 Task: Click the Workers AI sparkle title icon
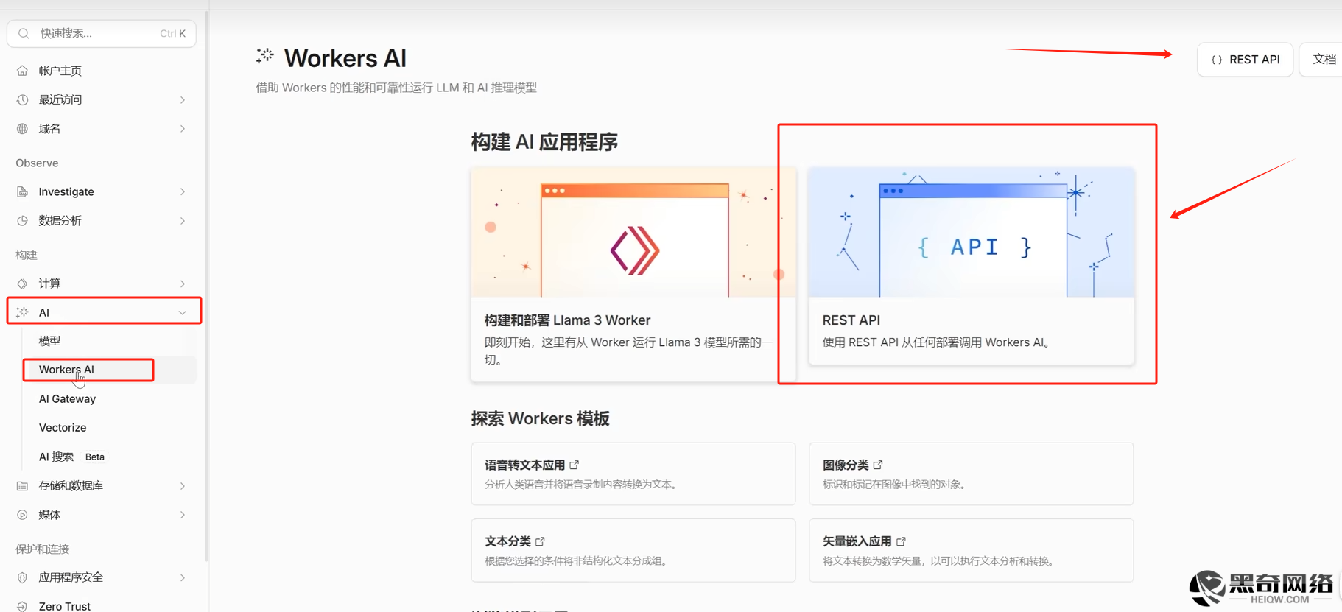[265, 56]
